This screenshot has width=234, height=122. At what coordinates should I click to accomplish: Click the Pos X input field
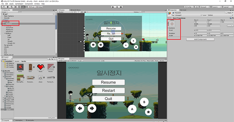(201, 22)
